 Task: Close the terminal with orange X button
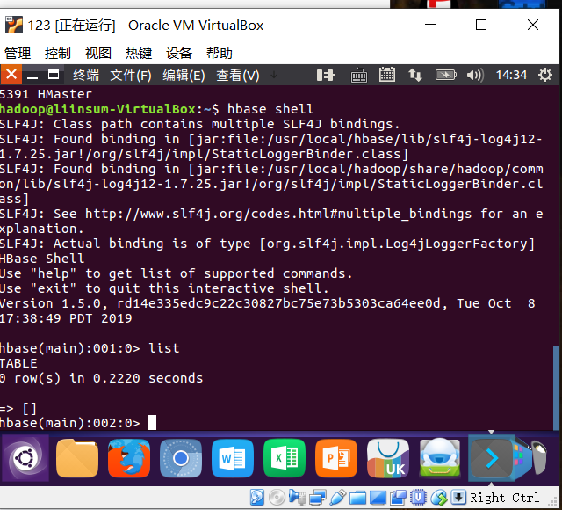(11, 75)
